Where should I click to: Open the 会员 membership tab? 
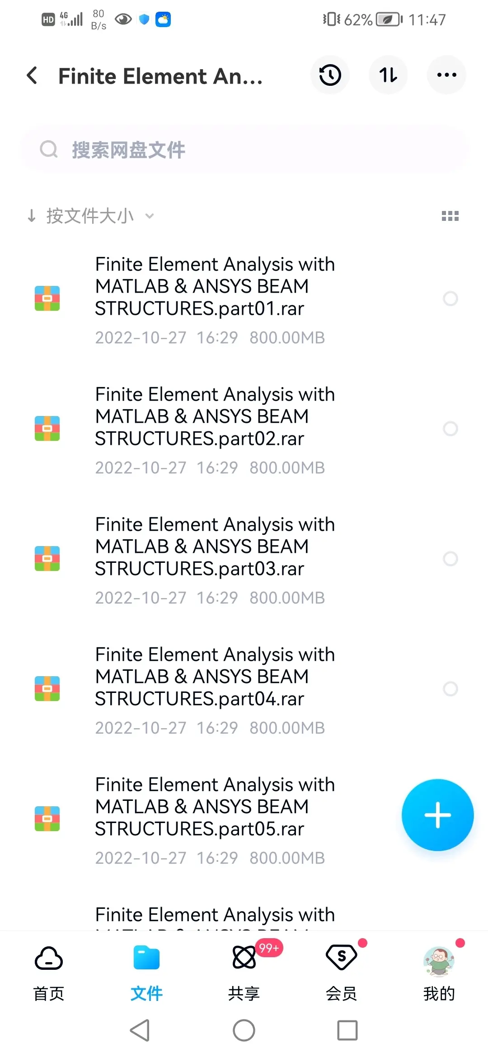342,973
